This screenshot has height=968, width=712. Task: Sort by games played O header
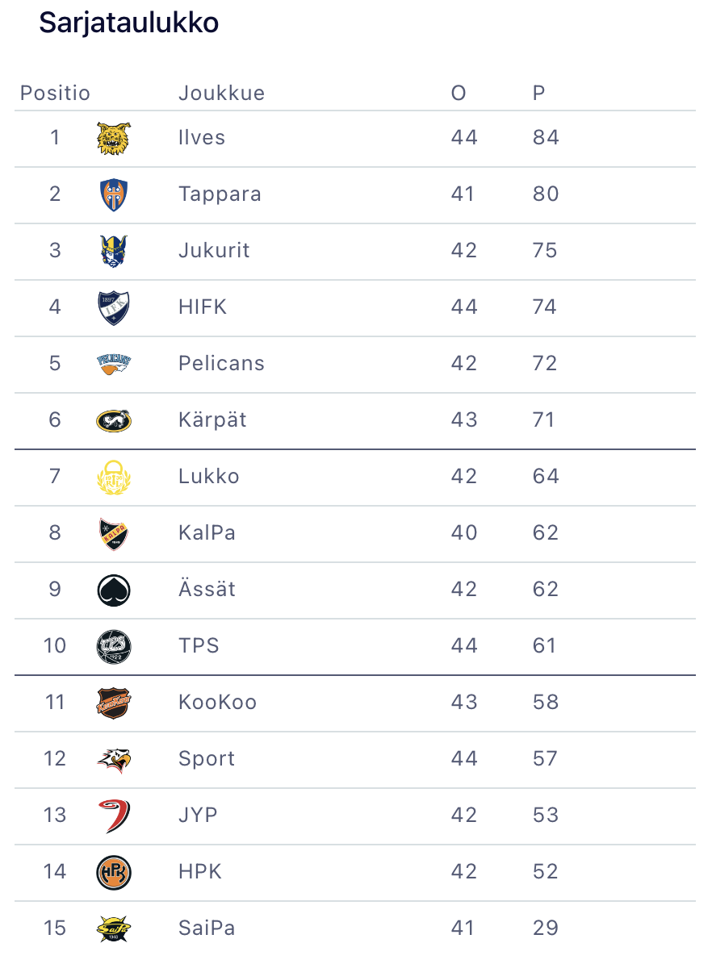coord(459,94)
